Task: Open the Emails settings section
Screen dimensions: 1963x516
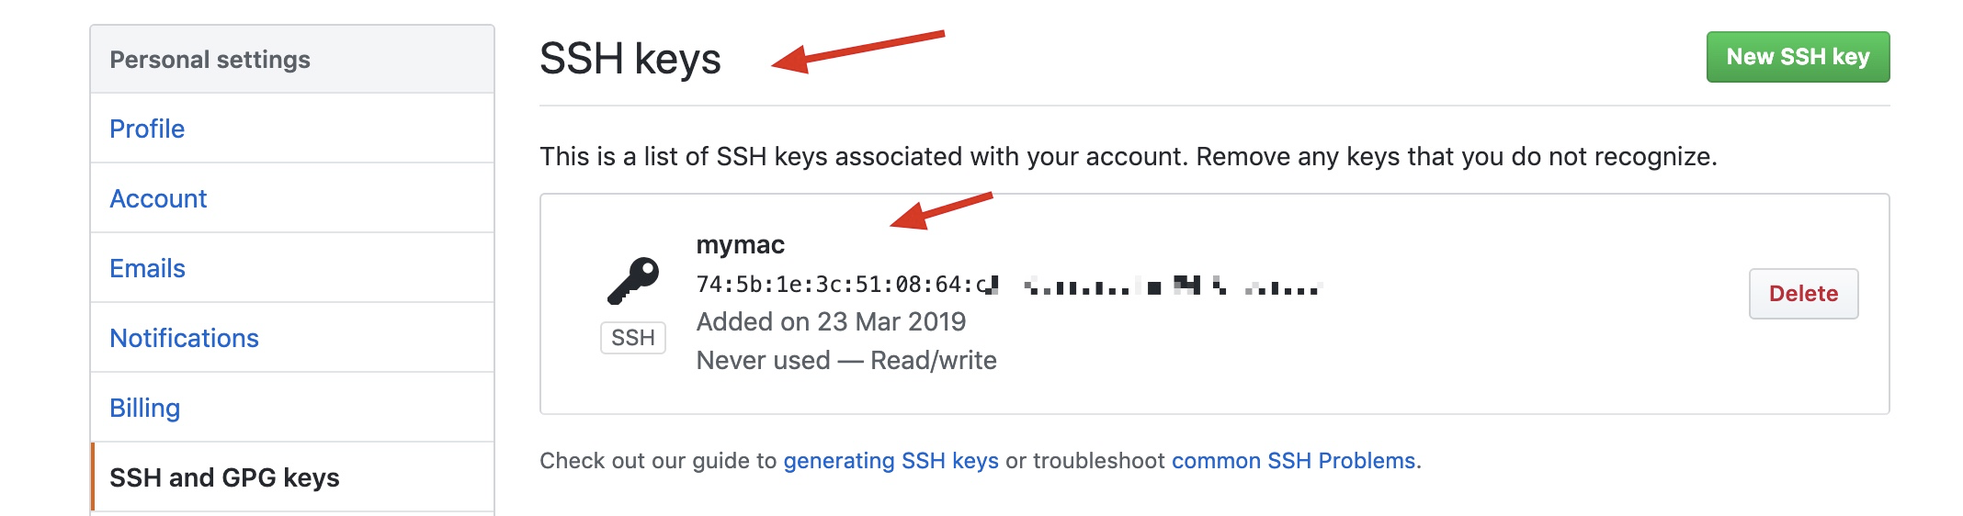Action: [147, 268]
